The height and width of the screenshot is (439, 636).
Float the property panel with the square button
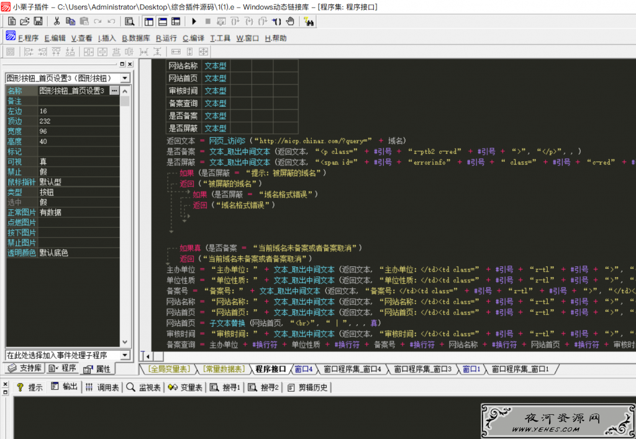(122, 64)
